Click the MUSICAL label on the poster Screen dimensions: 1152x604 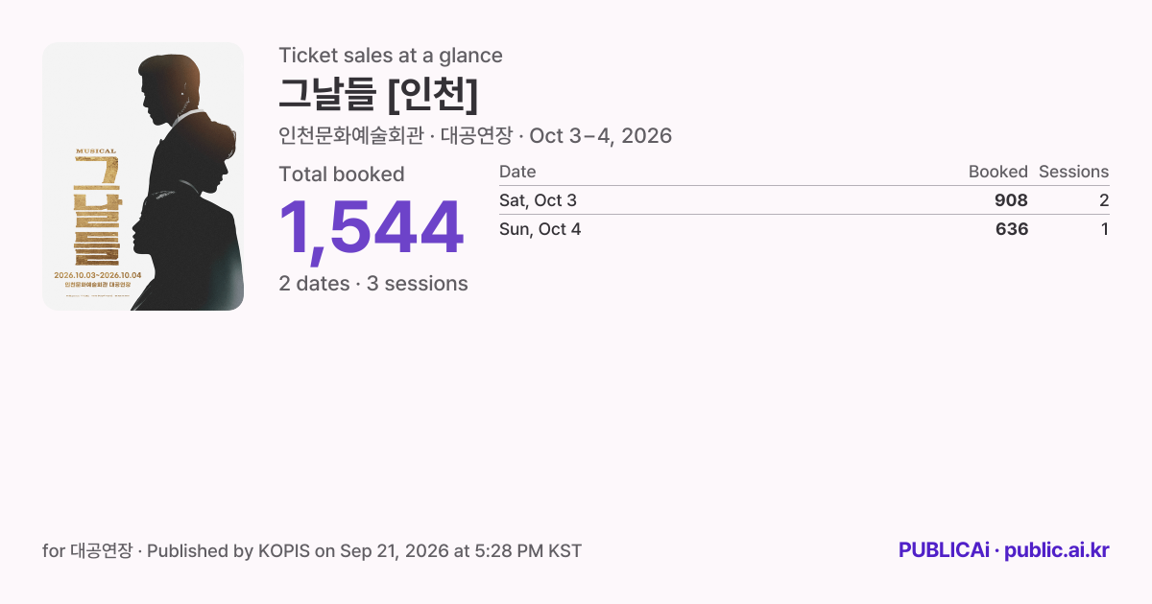(96, 151)
